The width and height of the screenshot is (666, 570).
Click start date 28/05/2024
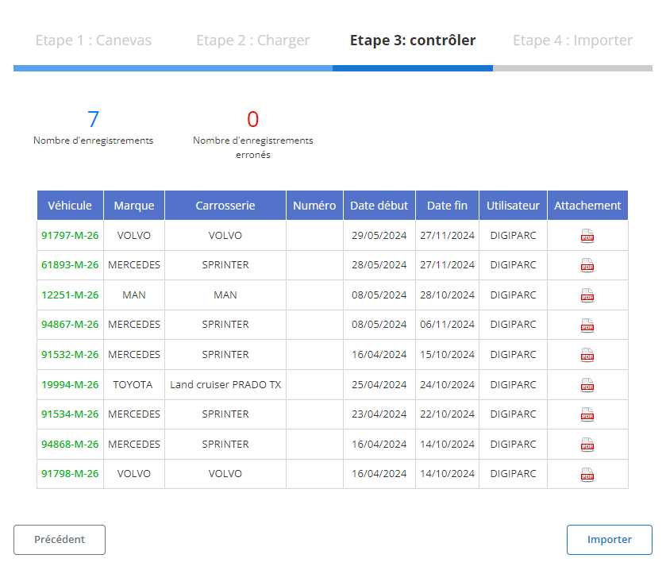(x=379, y=265)
